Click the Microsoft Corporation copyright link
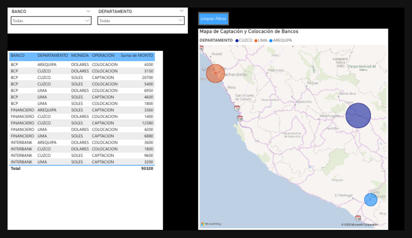This screenshot has width=412, height=238. coord(363,225)
